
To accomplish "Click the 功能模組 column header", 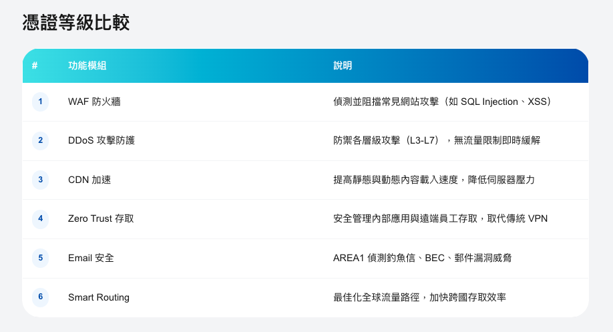I will point(87,65).
